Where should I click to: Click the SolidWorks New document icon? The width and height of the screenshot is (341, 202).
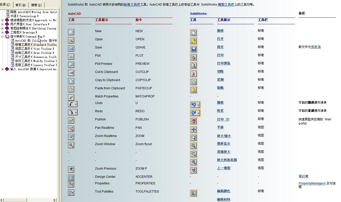tap(194, 33)
